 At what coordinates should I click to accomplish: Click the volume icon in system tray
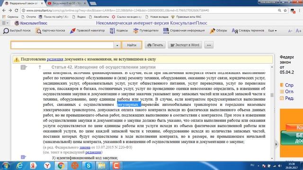pos(280,166)
